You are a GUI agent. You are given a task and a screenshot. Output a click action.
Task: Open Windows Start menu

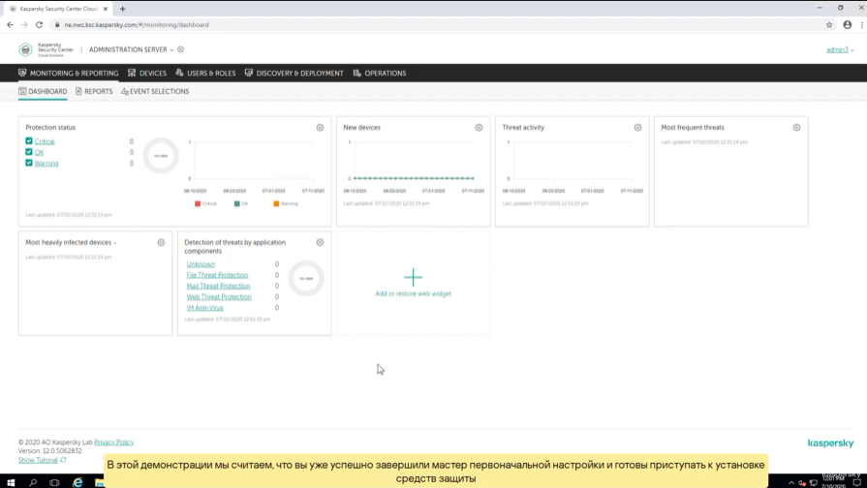tap(10, 482)
